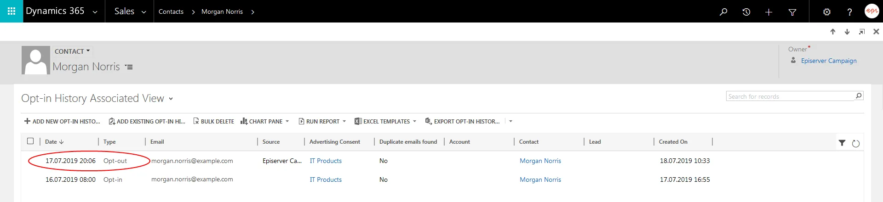Click Excel Templates command

382,121
